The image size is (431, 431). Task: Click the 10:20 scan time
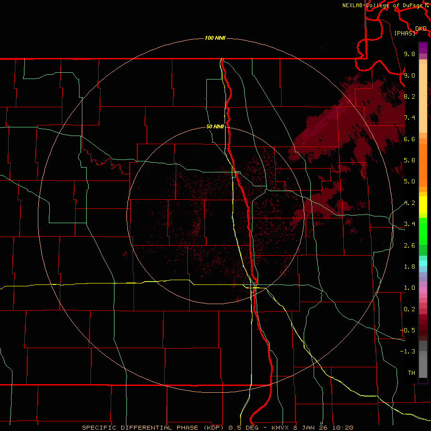coord(343,428)
